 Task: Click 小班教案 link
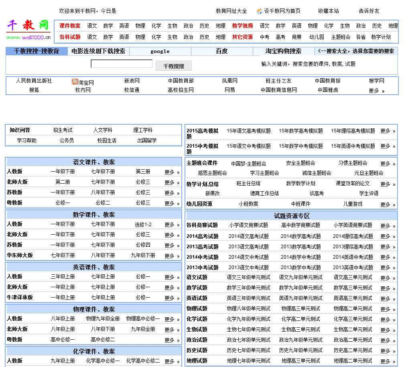click(x=249, y=204)
